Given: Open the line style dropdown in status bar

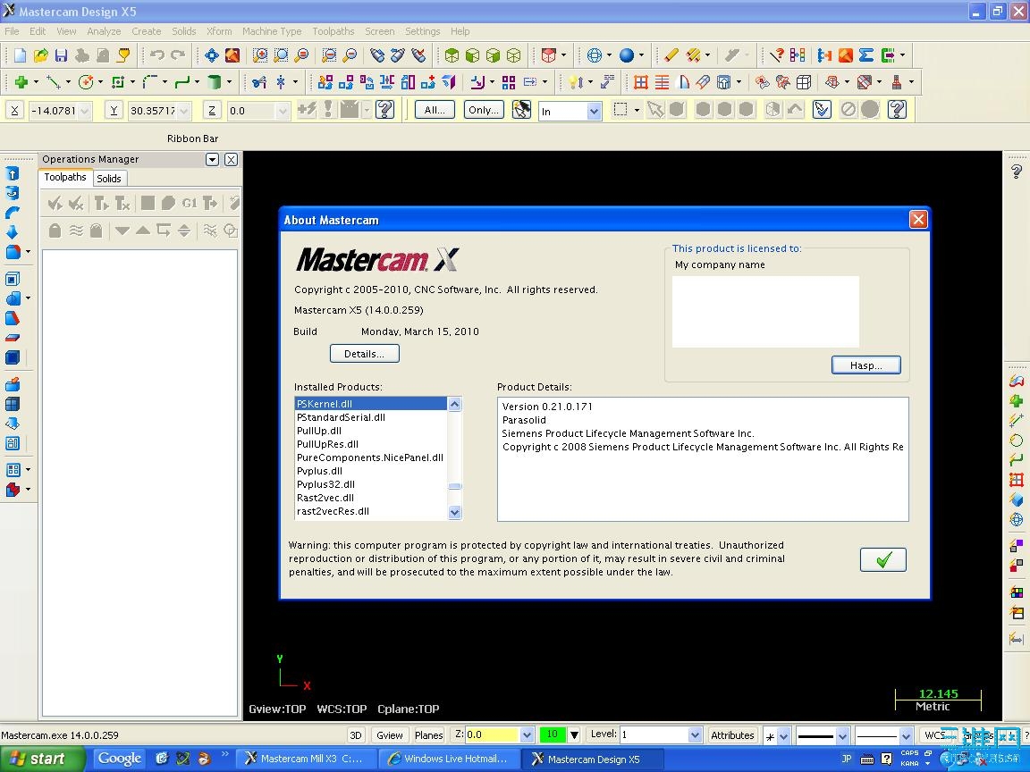Looking at the screenshot, I should (842, 736).
